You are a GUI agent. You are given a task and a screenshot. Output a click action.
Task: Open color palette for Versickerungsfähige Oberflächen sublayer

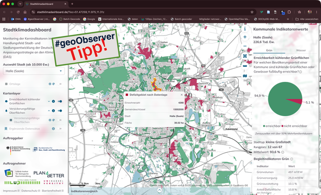[54, 120]
